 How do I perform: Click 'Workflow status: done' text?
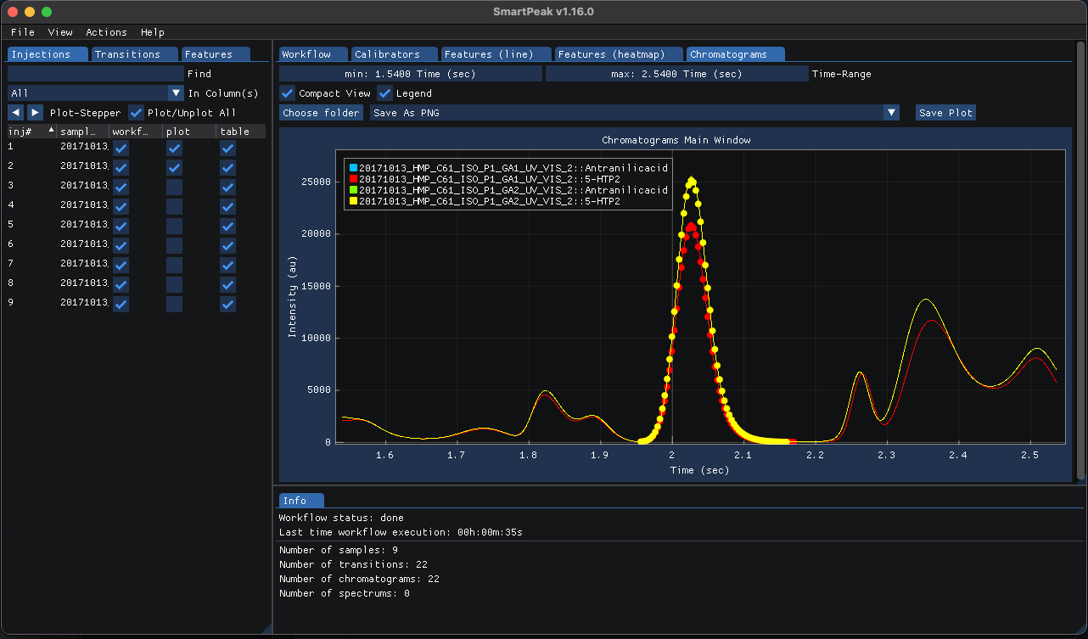[x=341, y=518]
